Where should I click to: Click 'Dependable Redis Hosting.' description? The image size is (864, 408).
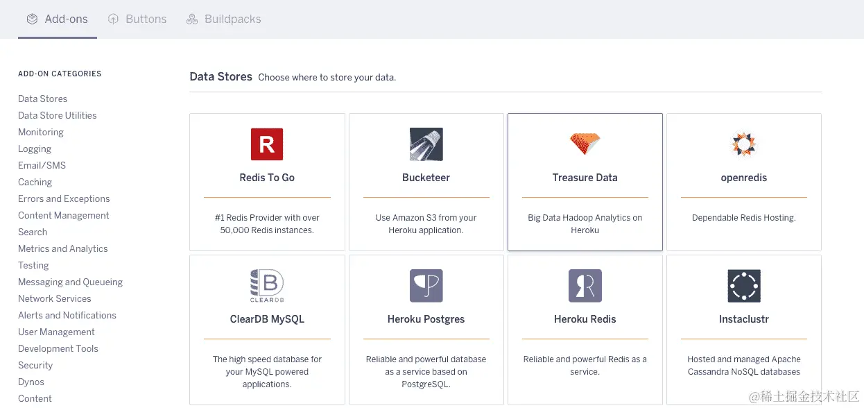[x=744, y=218]
